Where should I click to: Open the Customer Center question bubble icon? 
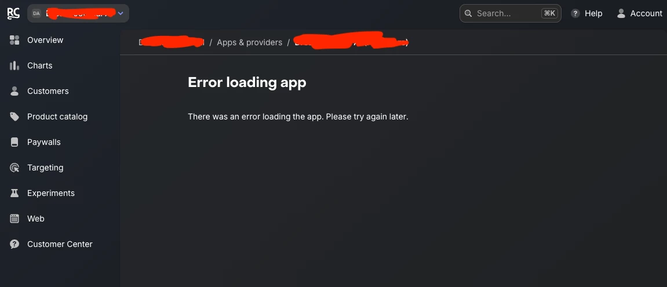click(x=14, y=245)
